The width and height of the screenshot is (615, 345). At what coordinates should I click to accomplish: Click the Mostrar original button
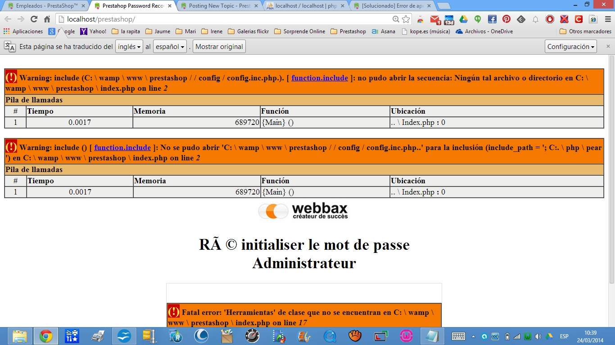pos(219,47)
